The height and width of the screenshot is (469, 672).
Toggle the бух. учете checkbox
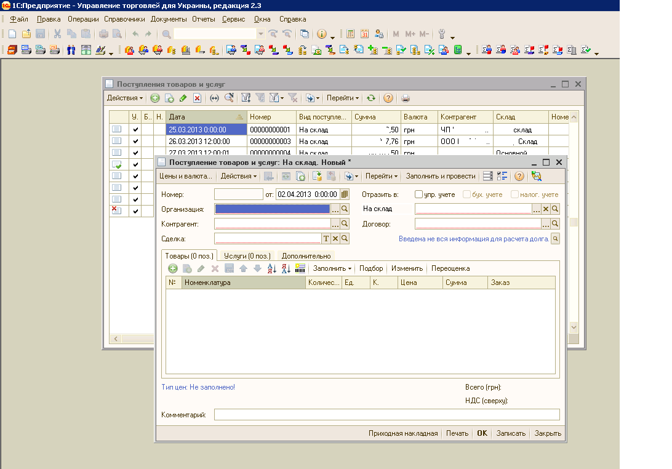click(x=466, y=194)
